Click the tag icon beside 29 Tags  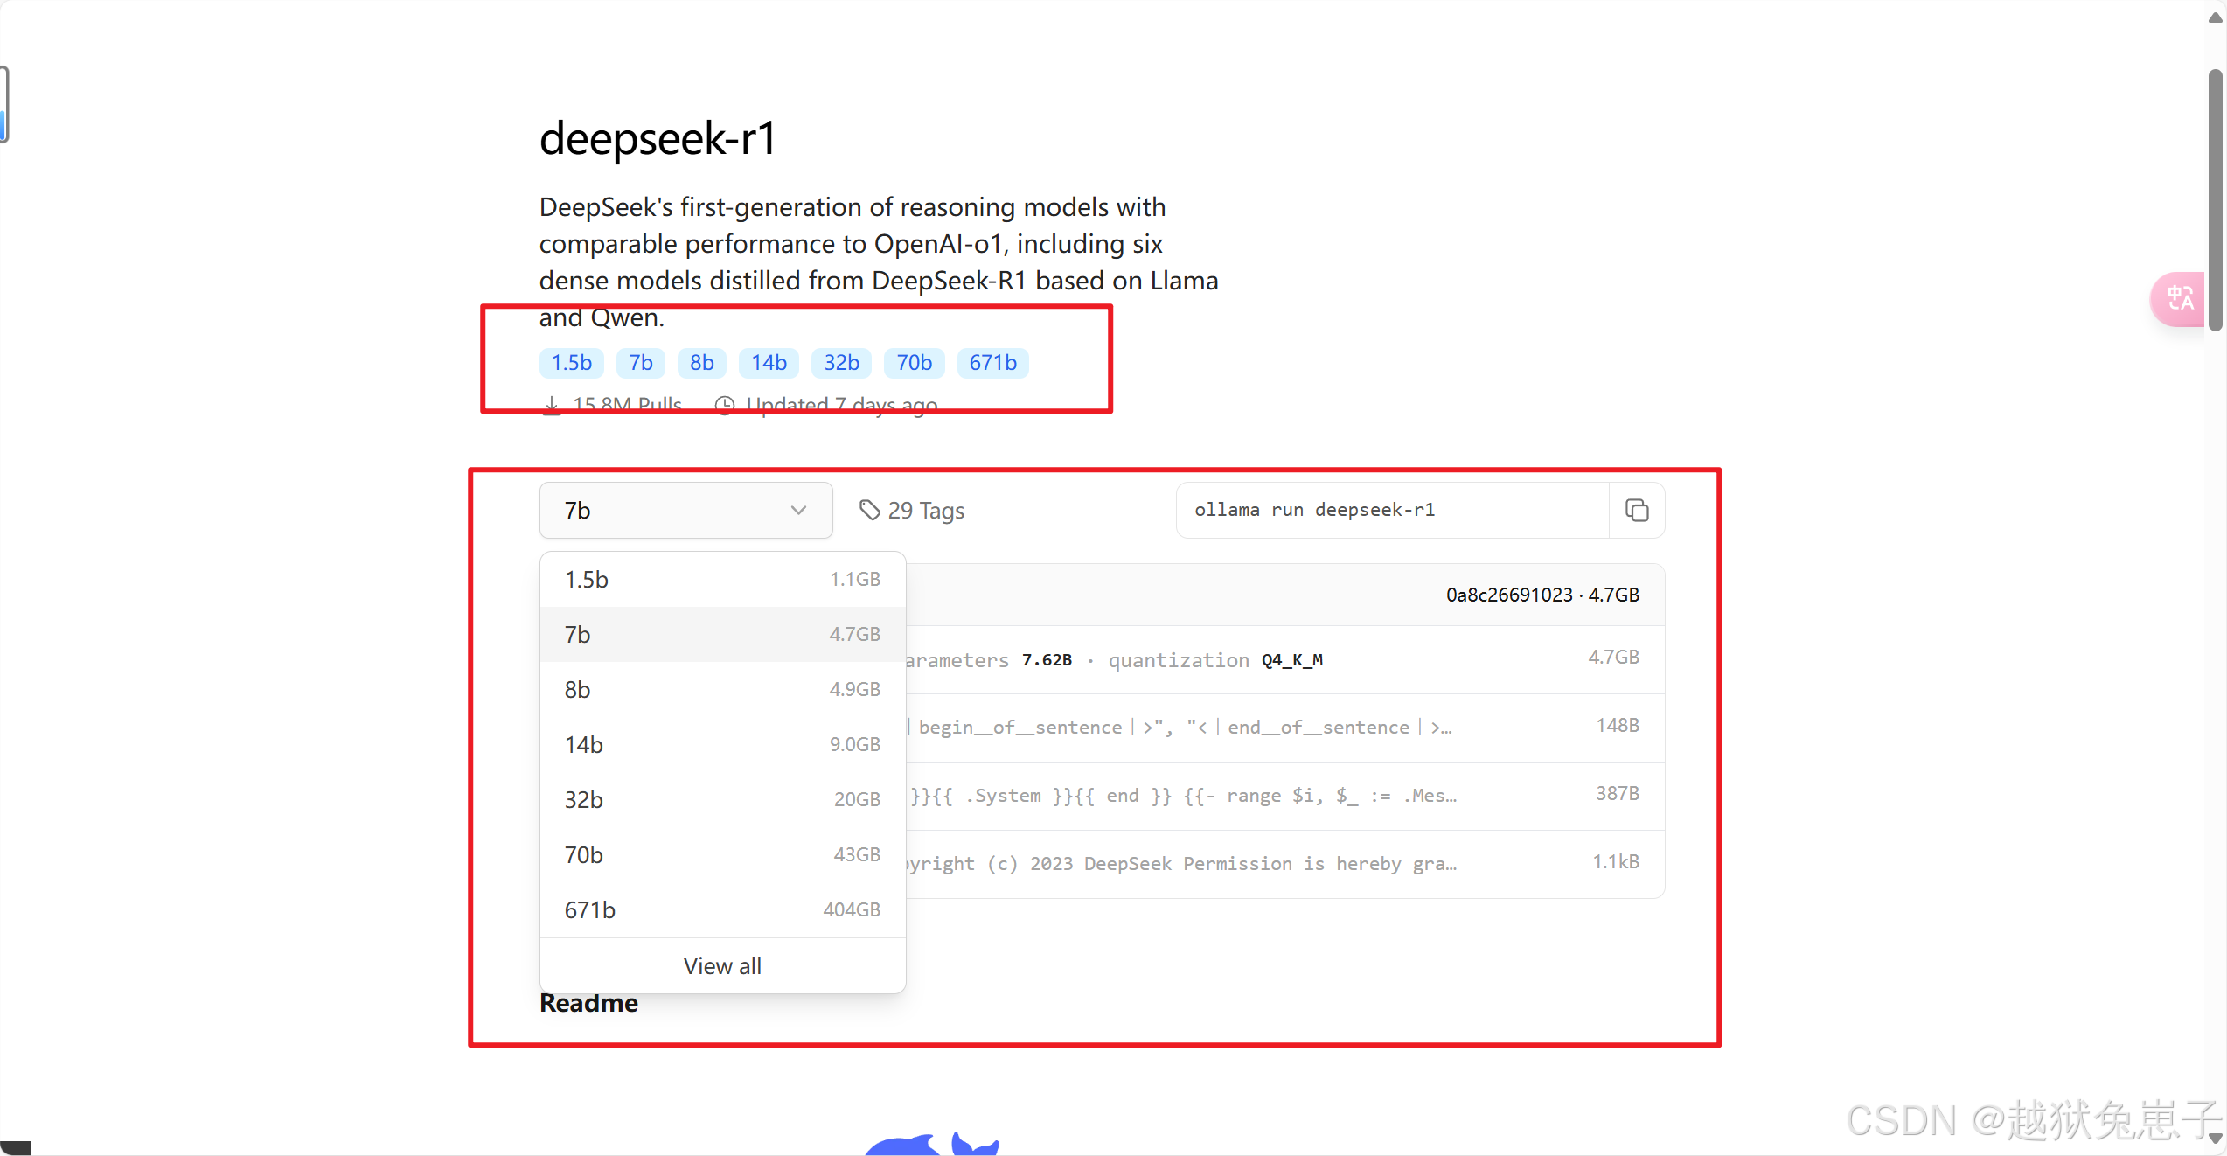[x=869, y=510]
